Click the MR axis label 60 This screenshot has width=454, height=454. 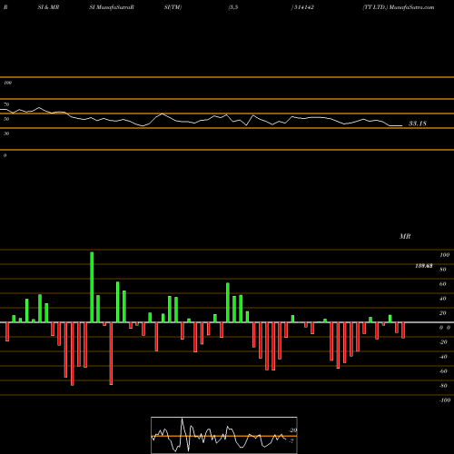(443, 284)
